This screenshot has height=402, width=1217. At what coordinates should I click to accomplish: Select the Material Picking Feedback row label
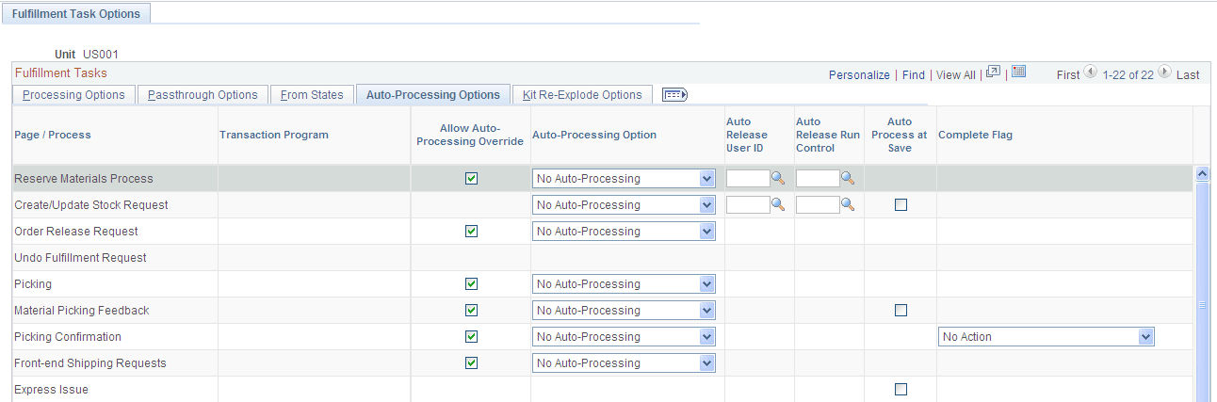pyautogui.click(x=81, y=310)
